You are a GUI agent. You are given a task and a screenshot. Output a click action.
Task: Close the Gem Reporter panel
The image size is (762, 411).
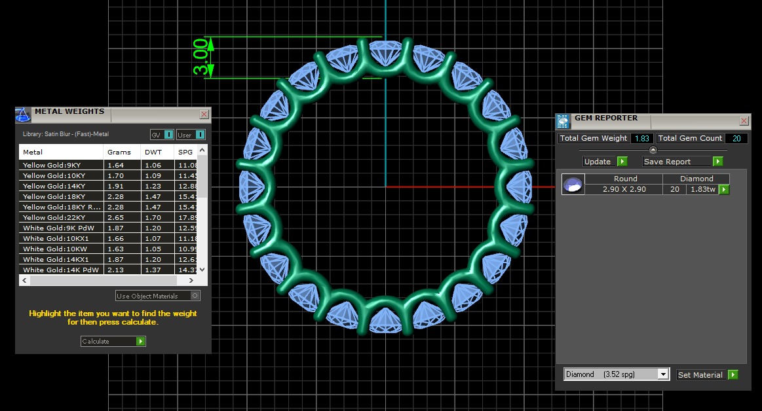point(744,121)
